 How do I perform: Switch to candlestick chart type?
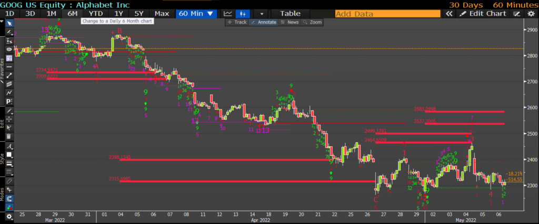click(243, 14)
